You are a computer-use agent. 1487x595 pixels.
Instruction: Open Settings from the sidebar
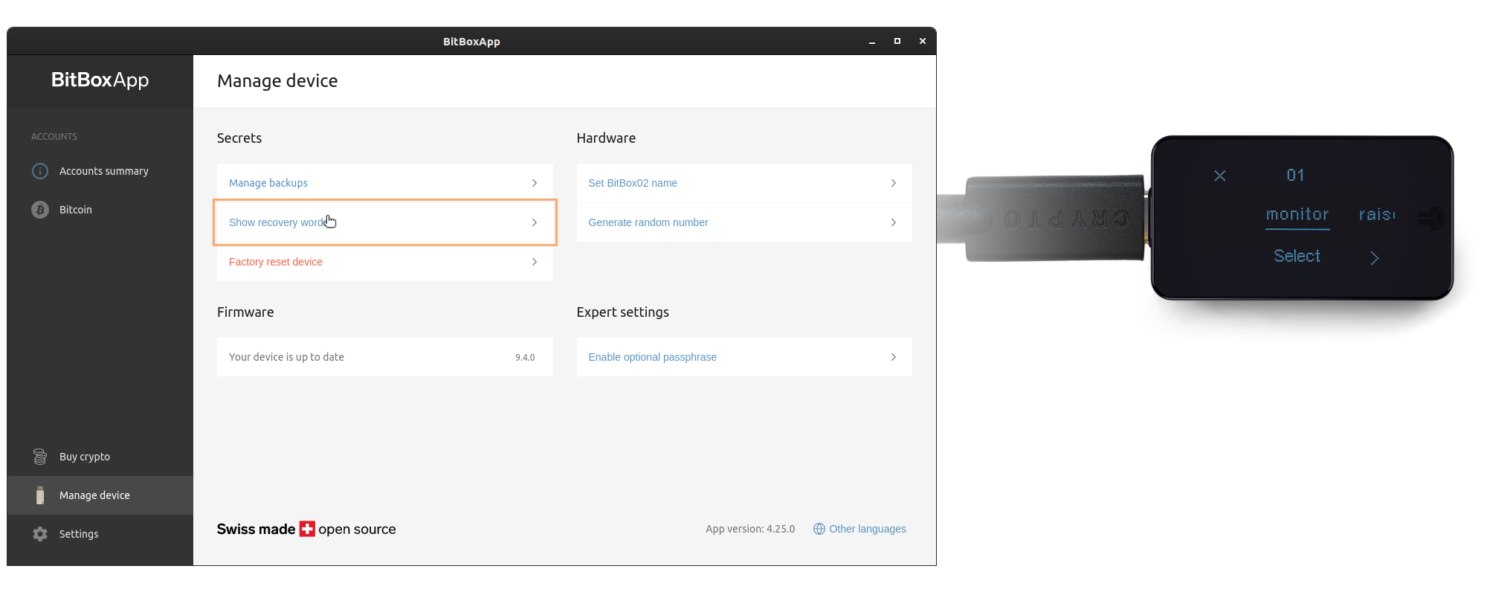coord(100,534)
